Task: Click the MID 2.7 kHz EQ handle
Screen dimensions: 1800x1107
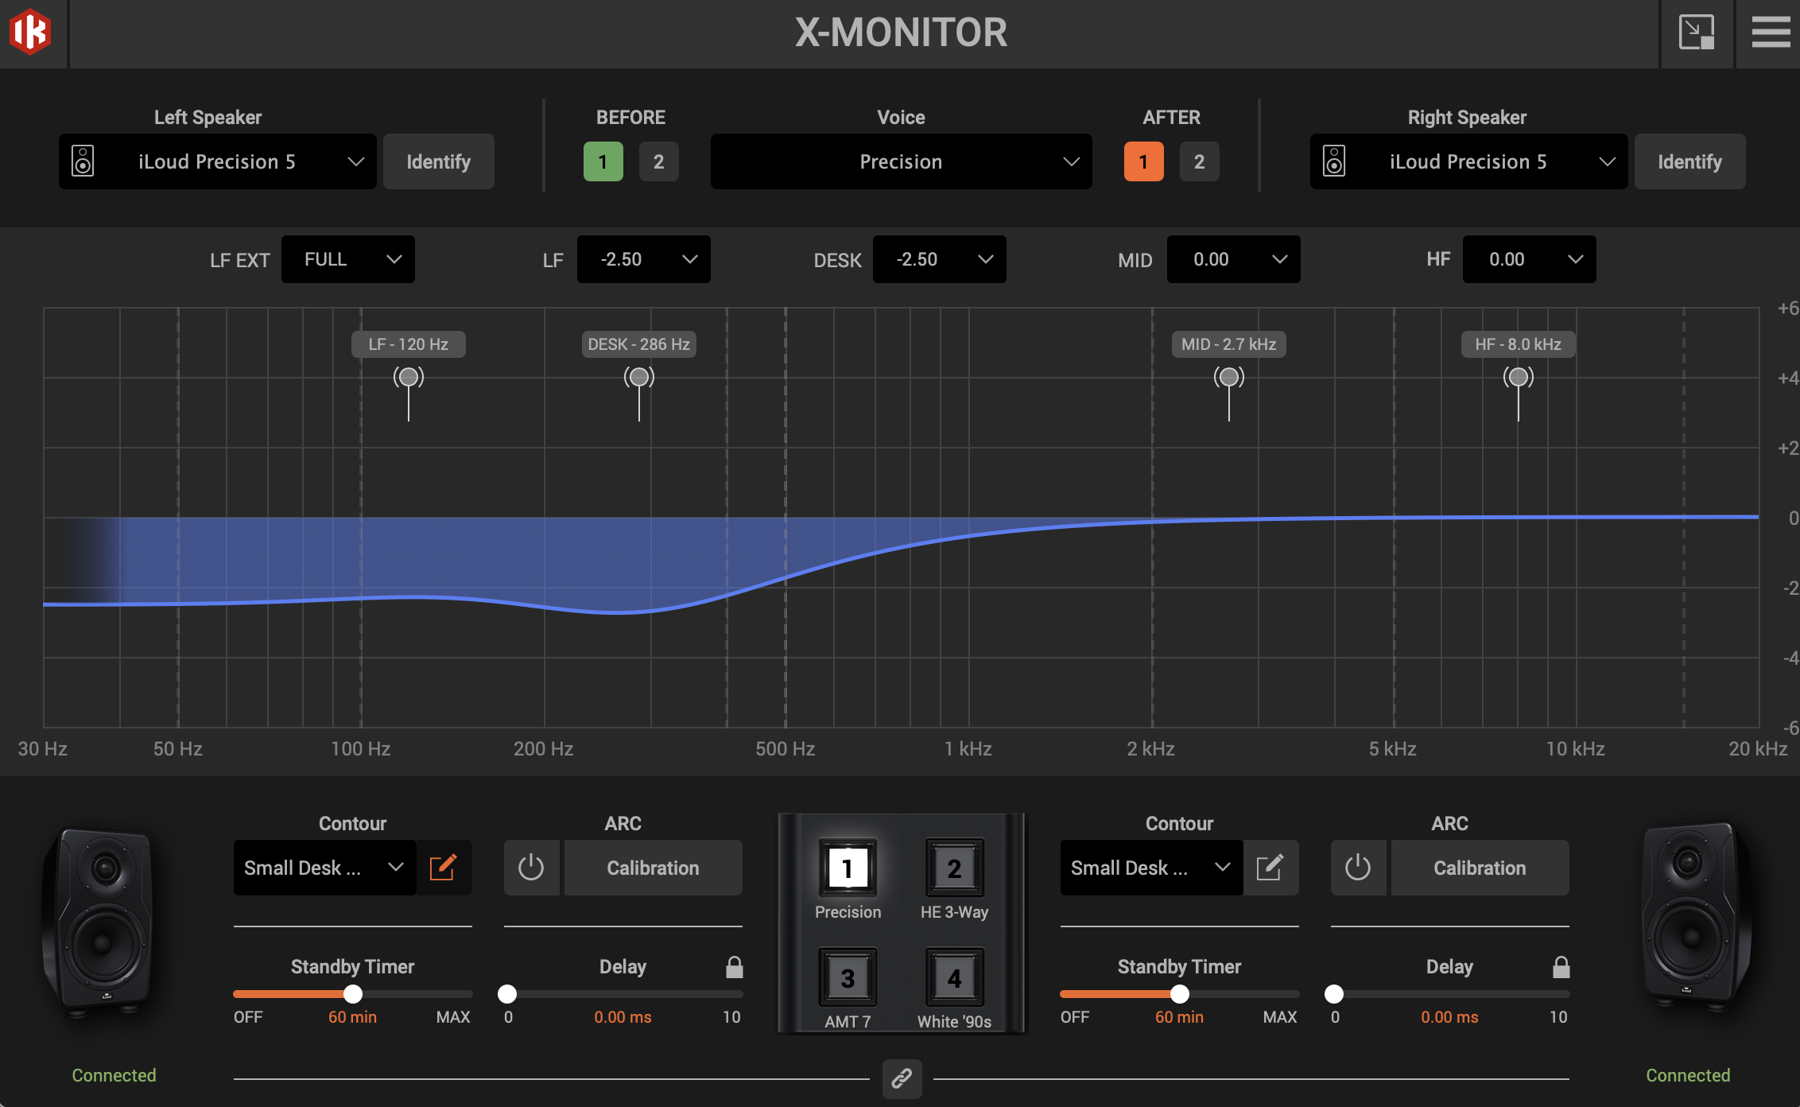Action: (x=1229, y=377)
